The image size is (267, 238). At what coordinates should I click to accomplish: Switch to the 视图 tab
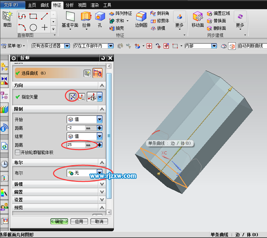[82, 5]
